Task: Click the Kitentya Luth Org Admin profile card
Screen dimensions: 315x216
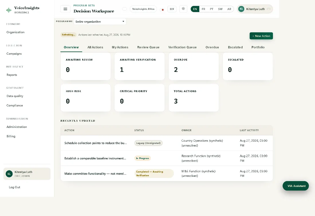Action: [x=27, y=174]
